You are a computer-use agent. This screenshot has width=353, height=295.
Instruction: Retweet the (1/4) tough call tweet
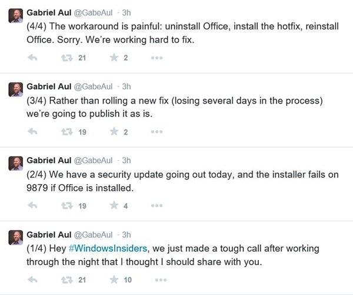pos(67,280)
